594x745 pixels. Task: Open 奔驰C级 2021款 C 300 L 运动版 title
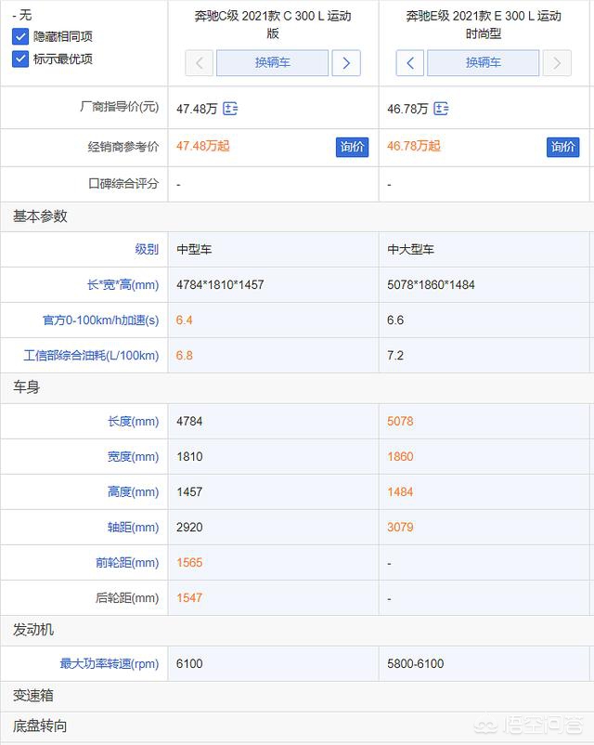[273, 25]
